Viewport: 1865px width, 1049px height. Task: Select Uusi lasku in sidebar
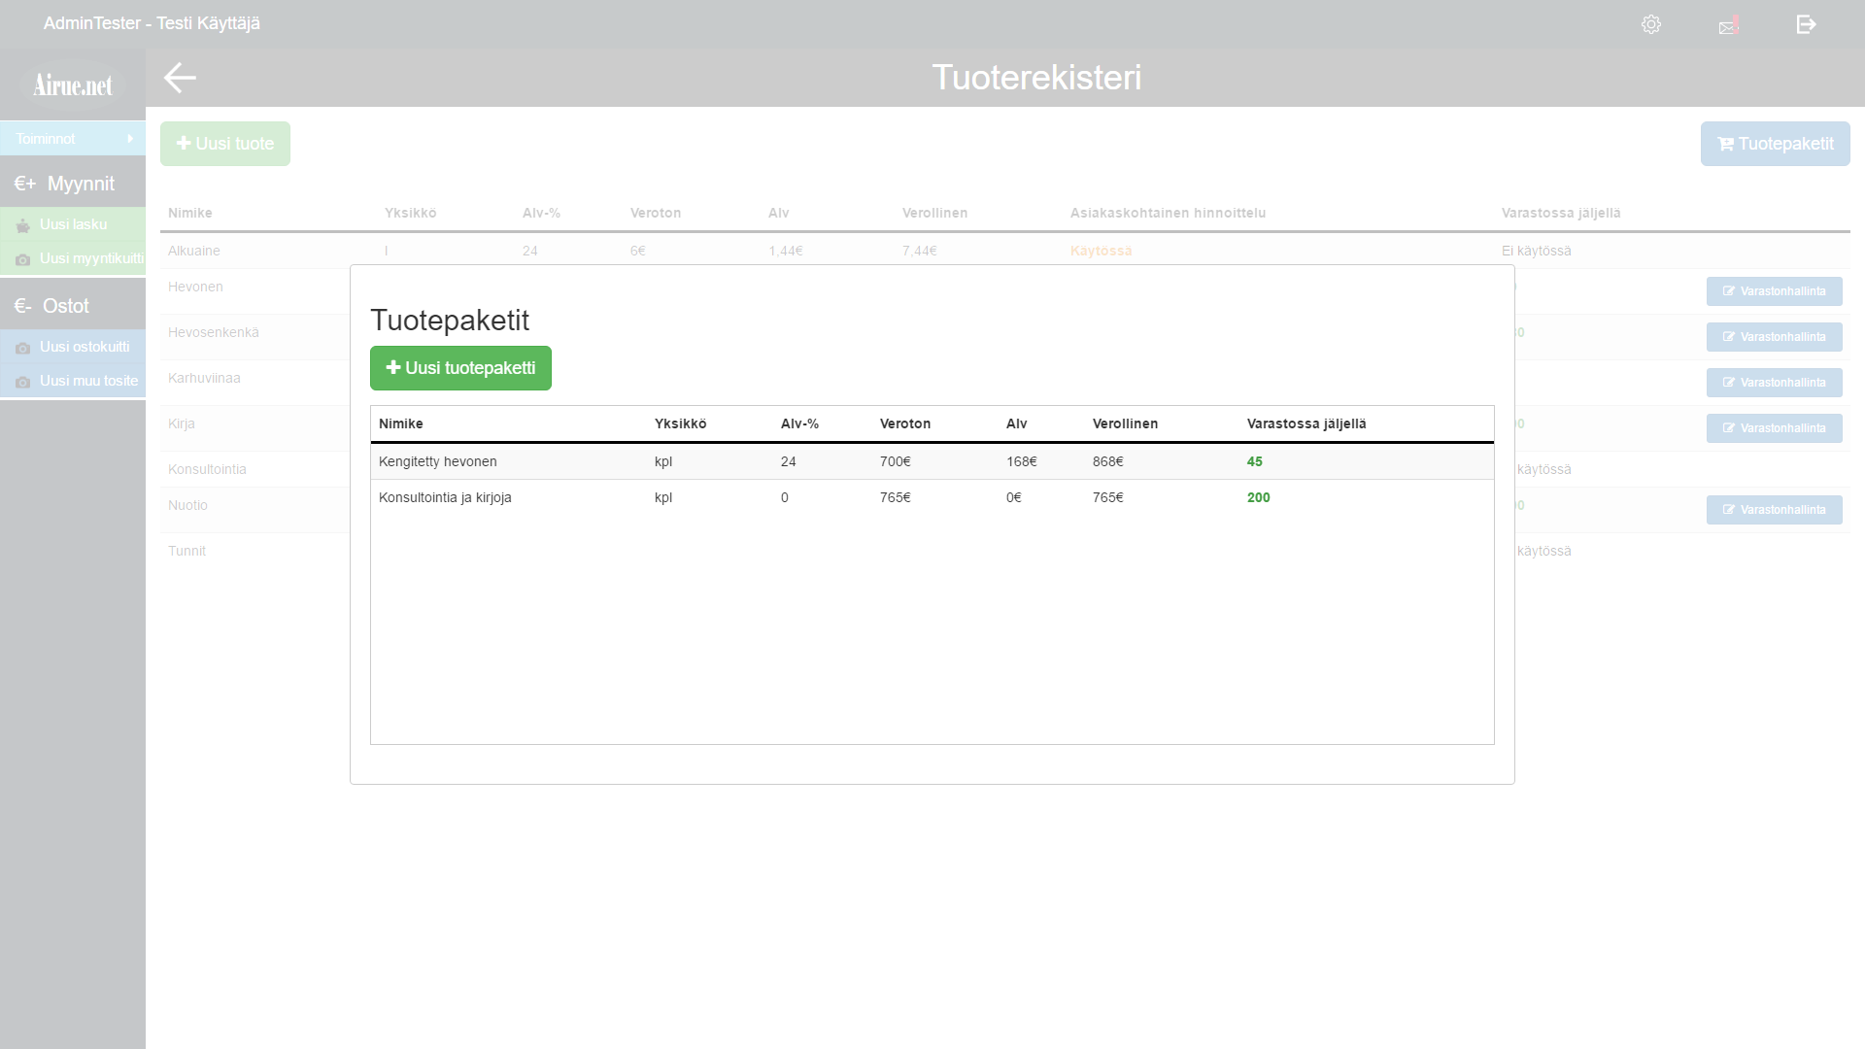(73, 224)
